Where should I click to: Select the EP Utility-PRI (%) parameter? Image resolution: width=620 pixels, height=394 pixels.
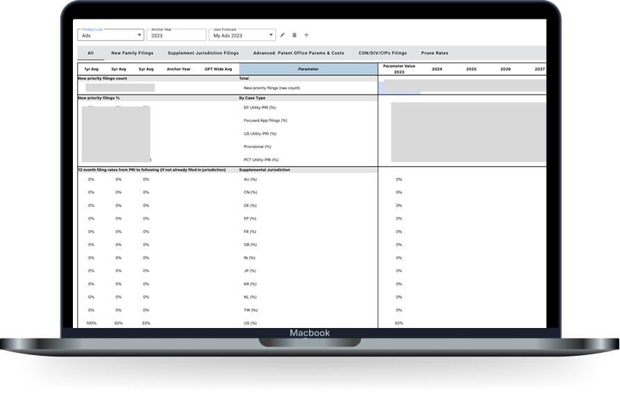coord(260,108)
